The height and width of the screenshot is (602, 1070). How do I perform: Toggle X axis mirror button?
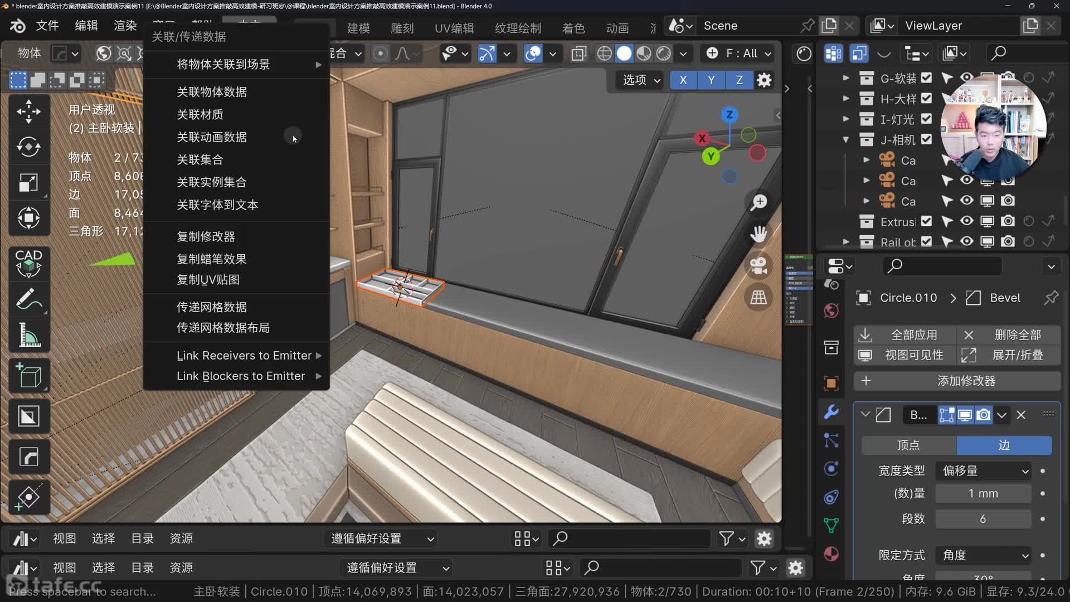pos(683,80)
